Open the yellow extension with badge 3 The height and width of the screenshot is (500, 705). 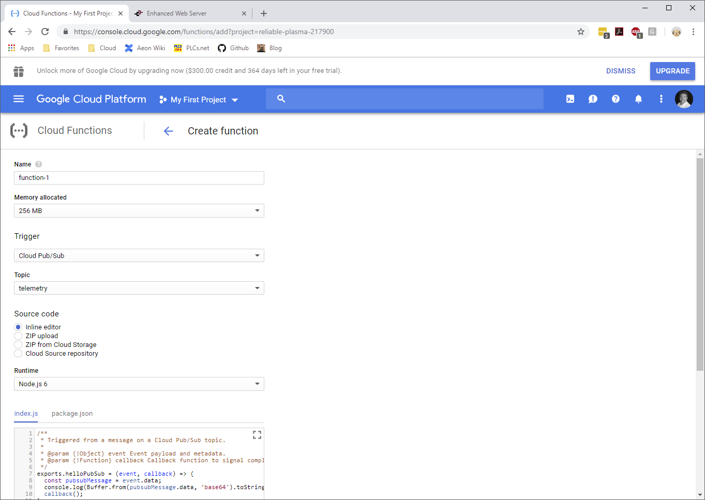pos(603,33)
